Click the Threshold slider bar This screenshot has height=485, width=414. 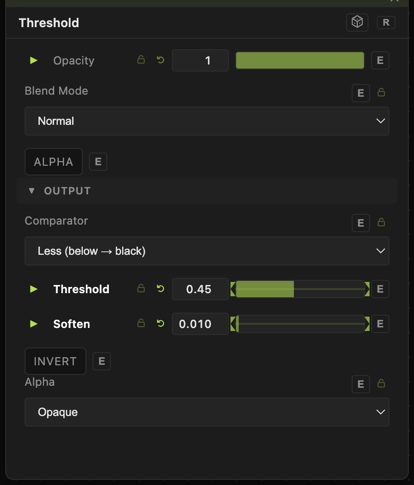coord(300,289)
